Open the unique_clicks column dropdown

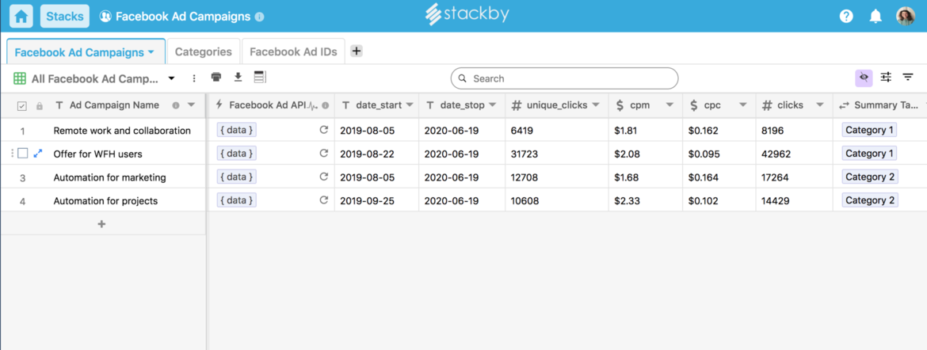tap(595, 105)
